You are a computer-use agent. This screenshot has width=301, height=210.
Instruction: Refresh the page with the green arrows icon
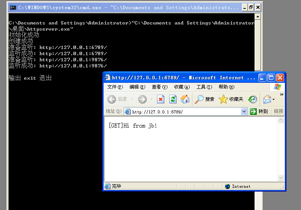click(173, 99)
